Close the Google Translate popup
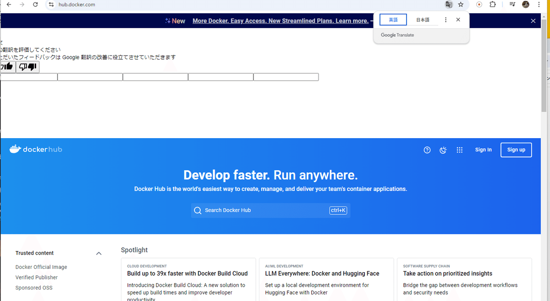Viewport: 550px width, 301px height. tap(458, 20)
